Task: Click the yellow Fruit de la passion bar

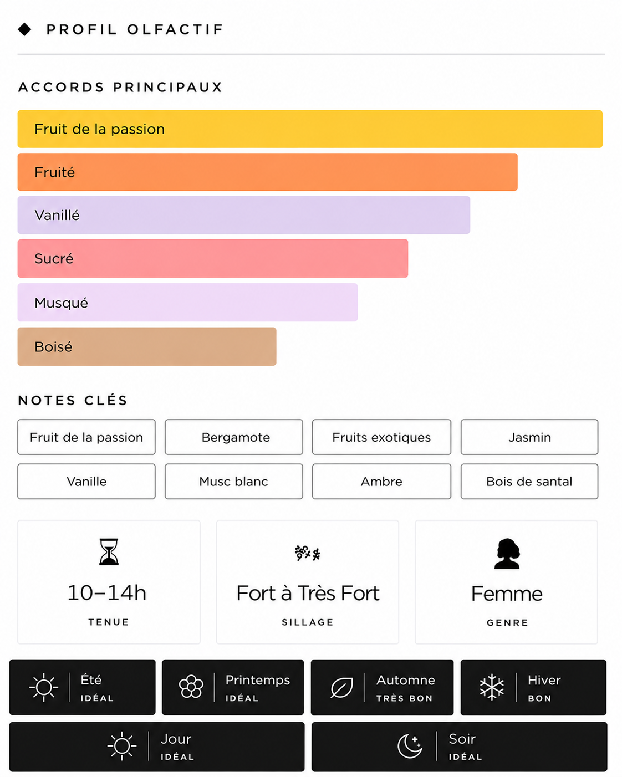Action: (x=310, y=129)
